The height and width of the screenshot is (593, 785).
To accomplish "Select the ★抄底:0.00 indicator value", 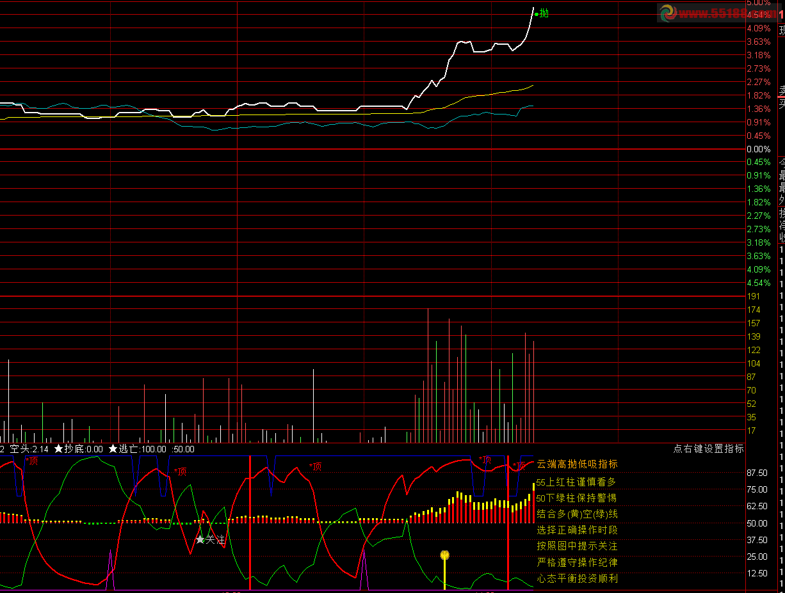I will pyautogui.click(x=78, y=449).
